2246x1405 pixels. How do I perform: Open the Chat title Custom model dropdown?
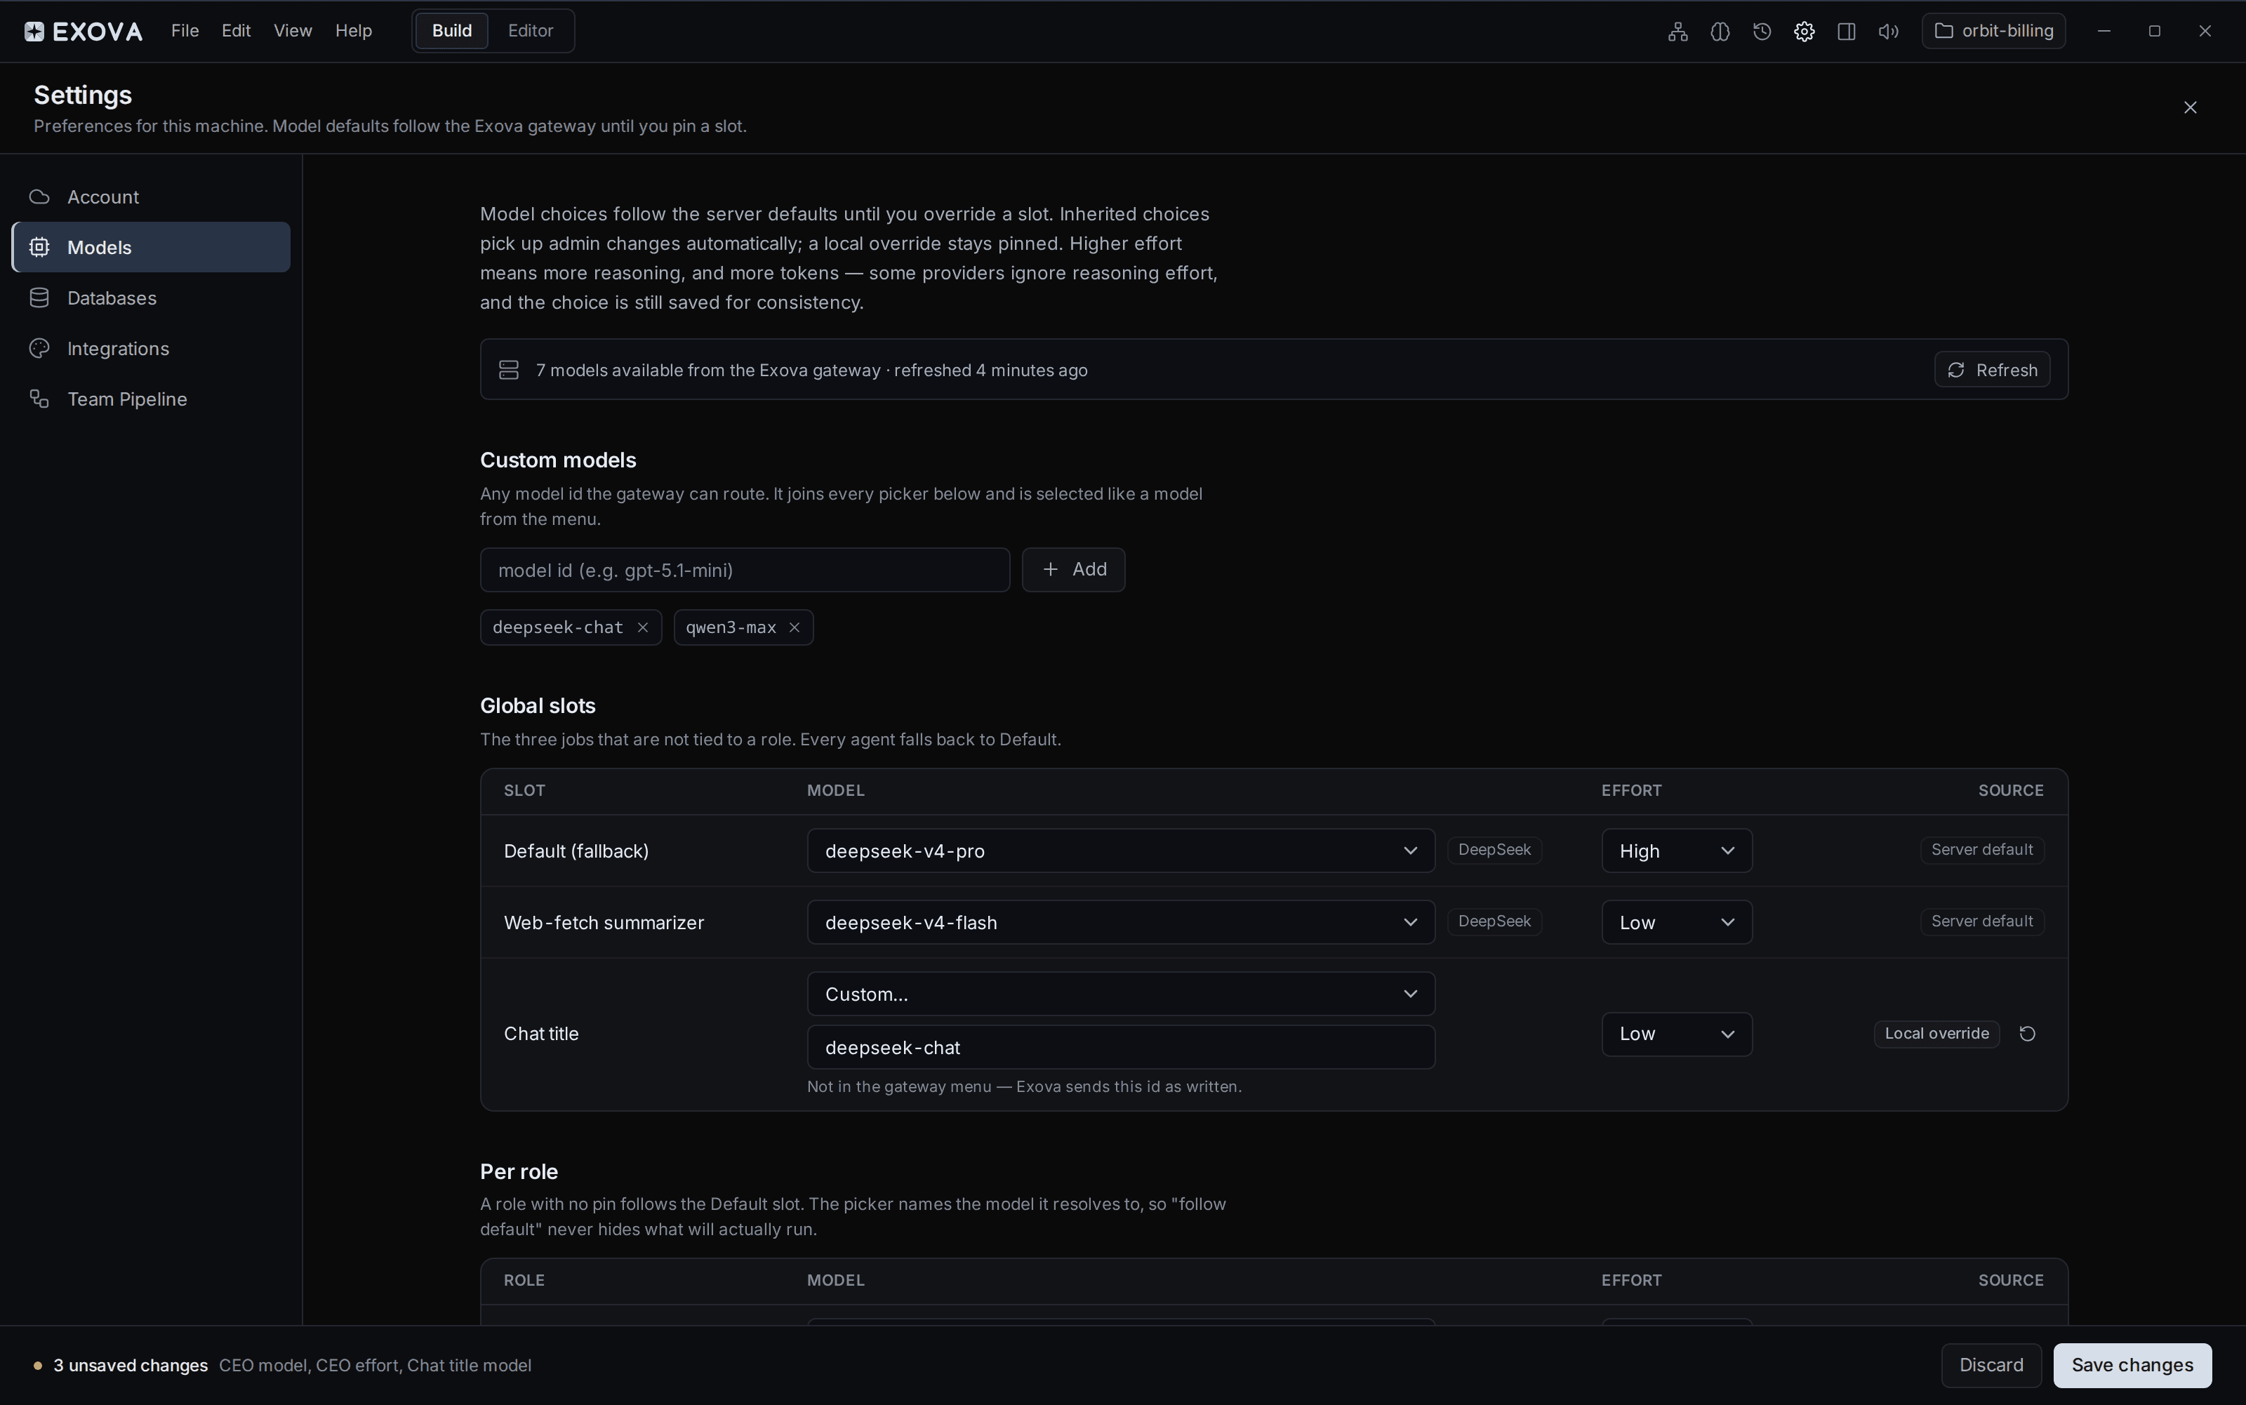coord(1121,993)
